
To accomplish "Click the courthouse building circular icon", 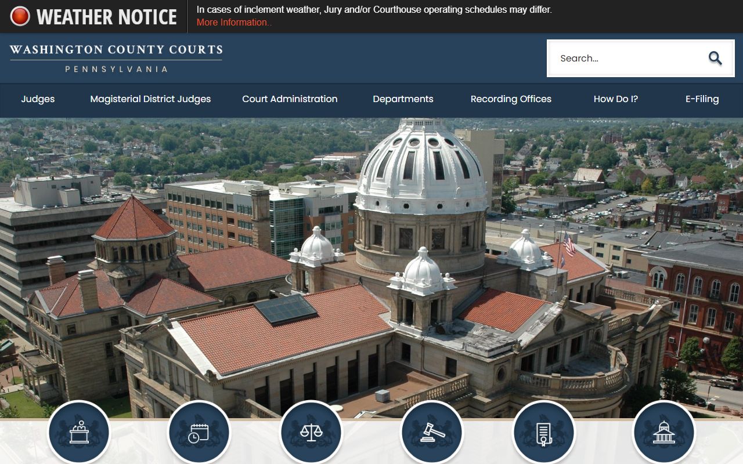I will (x=663, y=432).
